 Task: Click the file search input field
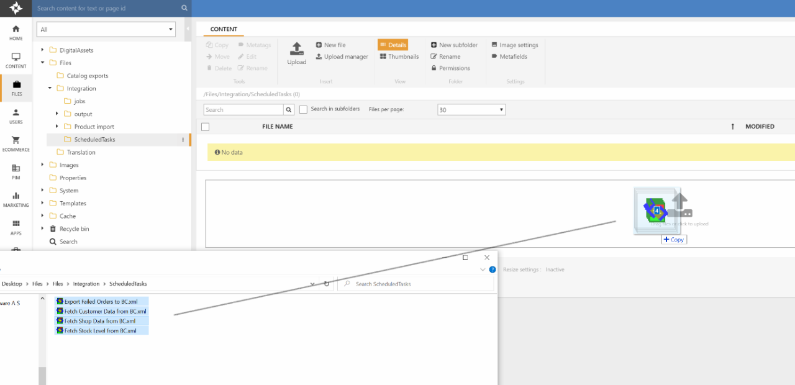coord(243,110)
